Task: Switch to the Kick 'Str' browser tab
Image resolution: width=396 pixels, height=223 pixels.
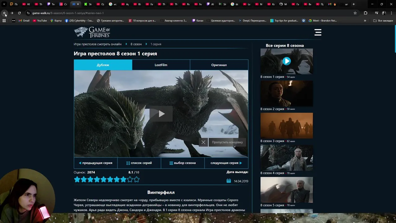Action: pos(88,4)
